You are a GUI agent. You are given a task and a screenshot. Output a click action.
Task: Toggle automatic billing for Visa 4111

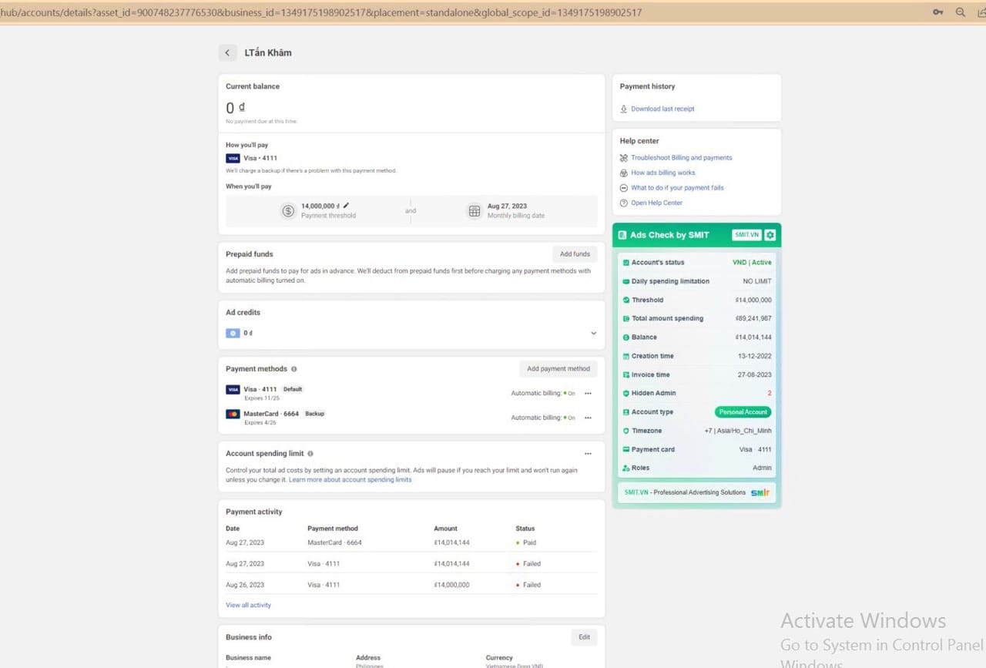(x=569, y=393)
